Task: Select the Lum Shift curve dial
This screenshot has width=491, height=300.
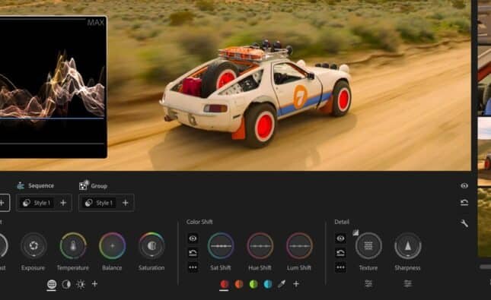Action: (x=299, y=245)
